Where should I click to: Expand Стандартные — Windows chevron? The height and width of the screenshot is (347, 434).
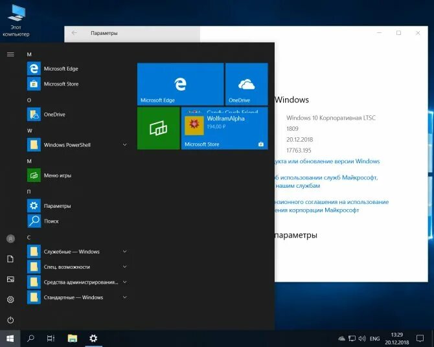tap(125, 297)
